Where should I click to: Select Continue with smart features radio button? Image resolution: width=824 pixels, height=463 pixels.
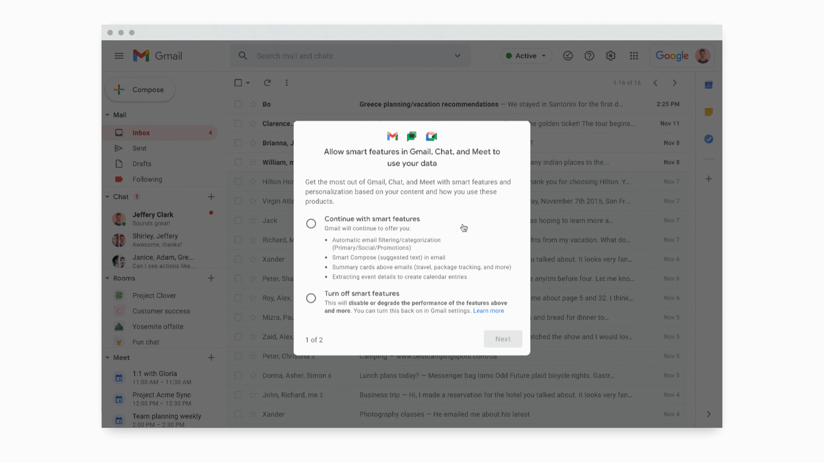pyautogui.click(x=311, y=223)
